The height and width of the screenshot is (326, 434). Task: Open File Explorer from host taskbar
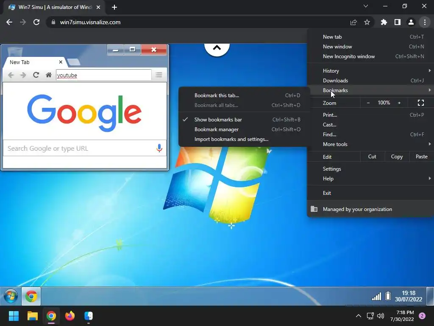[x=32, y=316]
